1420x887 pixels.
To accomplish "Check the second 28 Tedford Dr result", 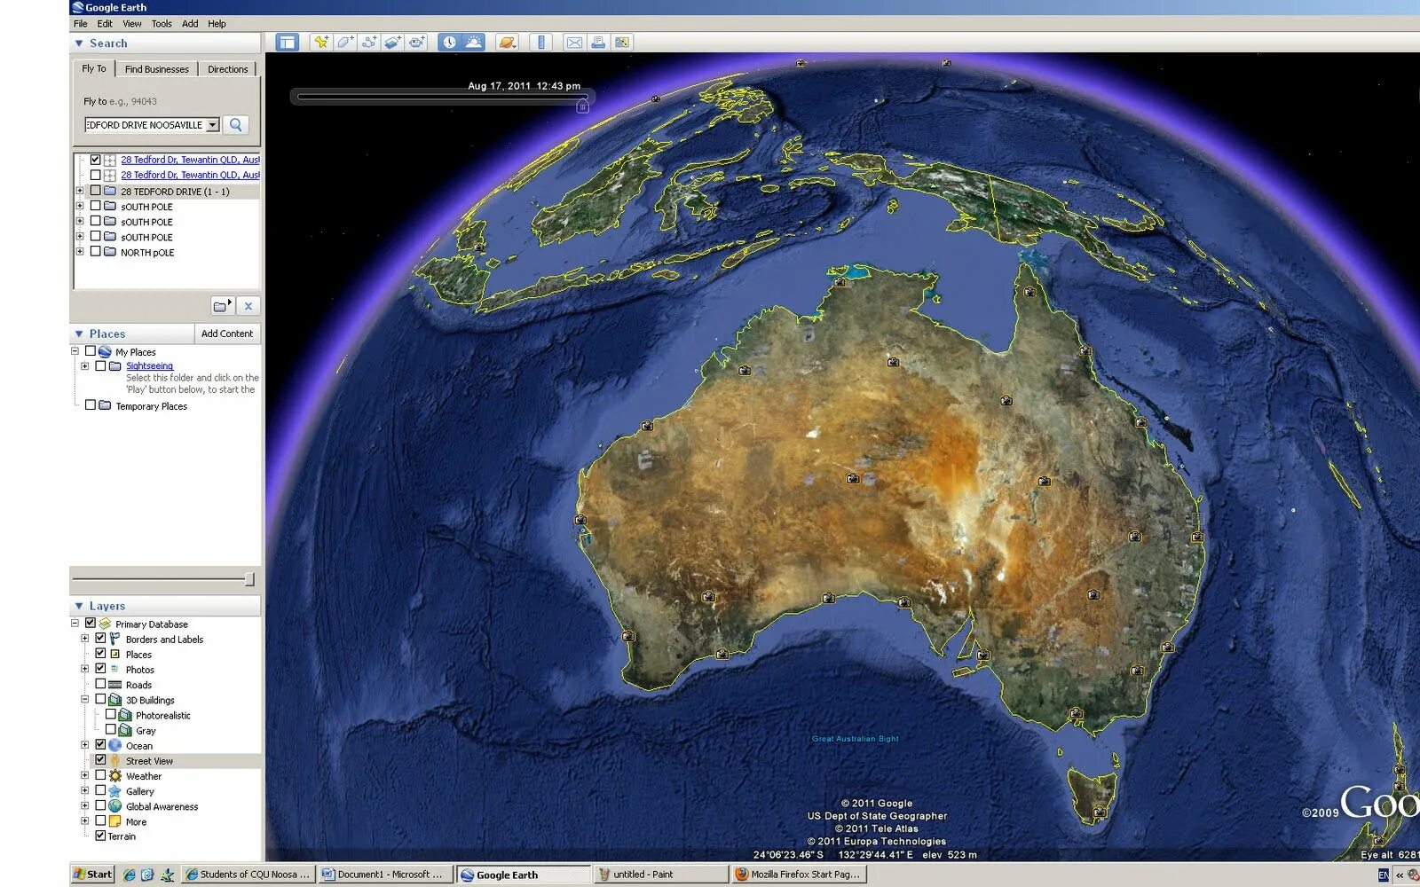I will pyautogui.click(x=95, y=175).
